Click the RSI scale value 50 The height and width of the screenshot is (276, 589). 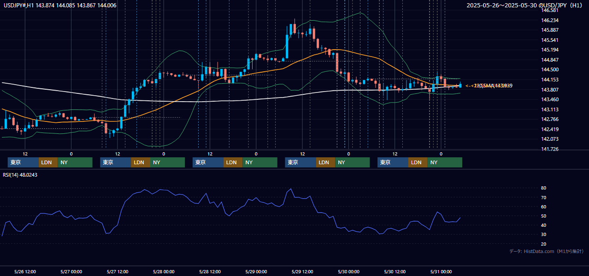pyautogui.click(x=544, y=216)
